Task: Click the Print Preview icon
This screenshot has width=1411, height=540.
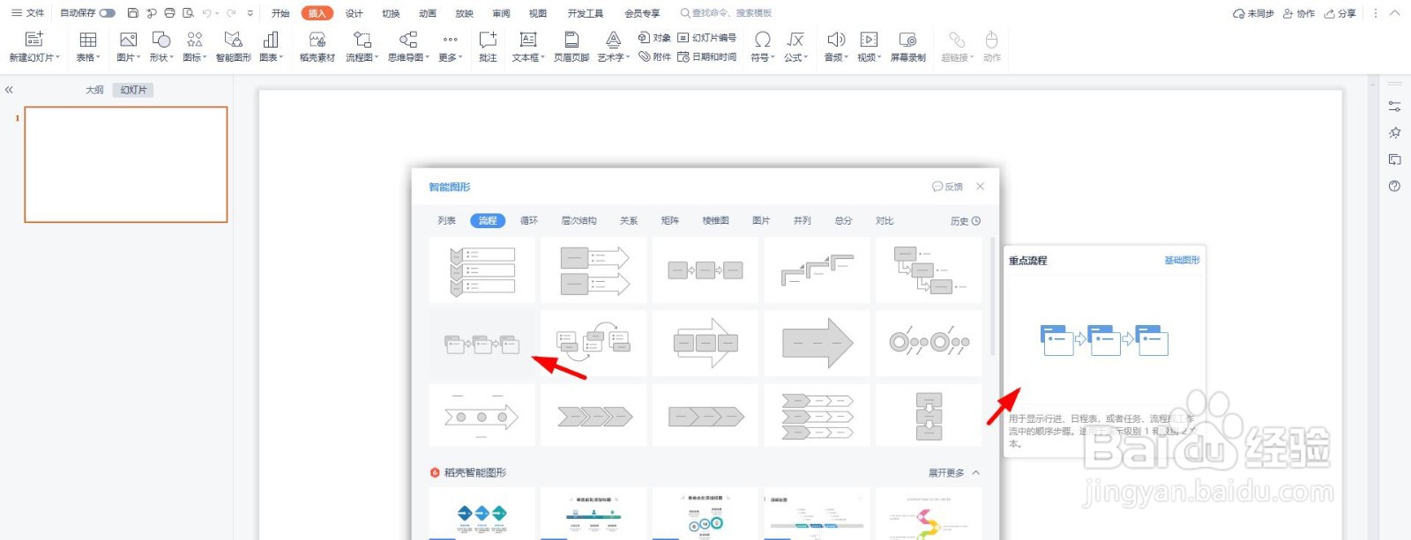Action: [x=188, y=13]
